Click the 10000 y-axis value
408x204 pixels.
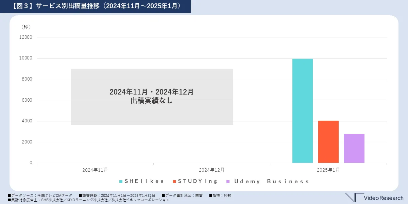26,58
